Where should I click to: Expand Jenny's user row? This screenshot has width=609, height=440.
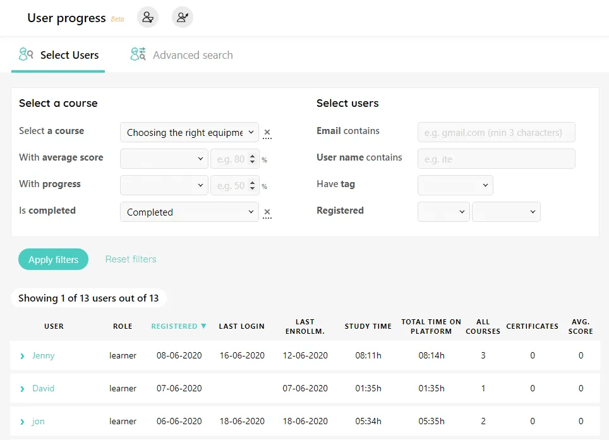coord(22,356)
